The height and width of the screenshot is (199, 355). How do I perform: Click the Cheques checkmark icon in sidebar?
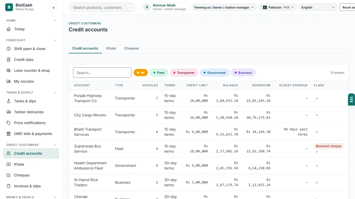coord(9,175)
